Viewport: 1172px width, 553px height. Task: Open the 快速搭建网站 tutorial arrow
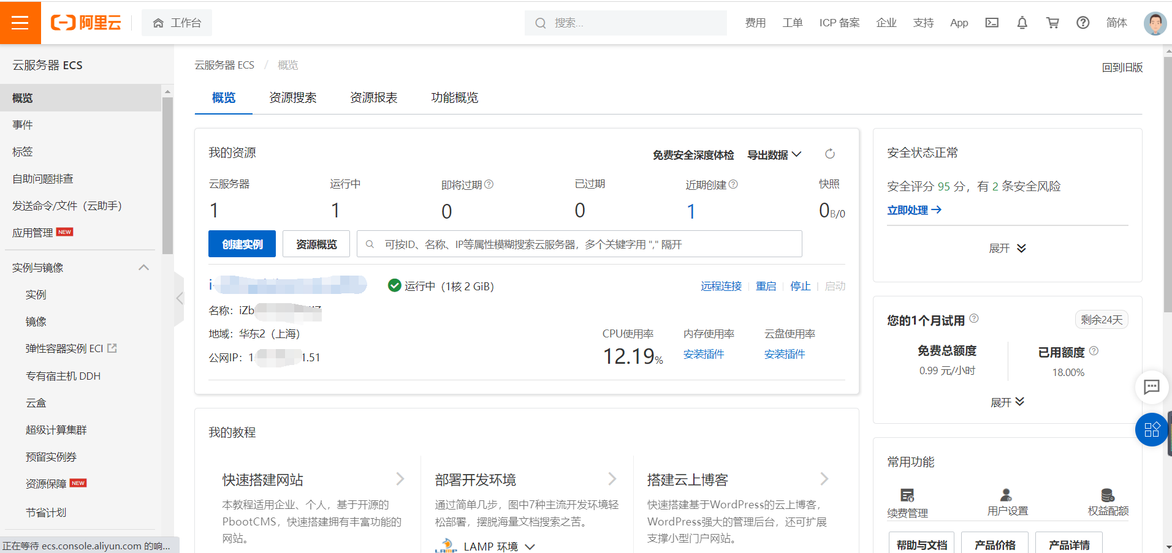400,479
